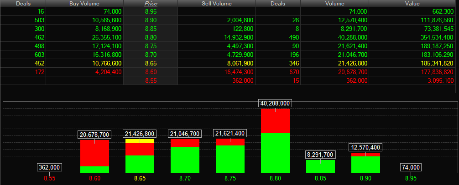Click the green 8.85 chart bar
Image resolution: width=459 pixels, height=185 pixels.
pos(320,166)
